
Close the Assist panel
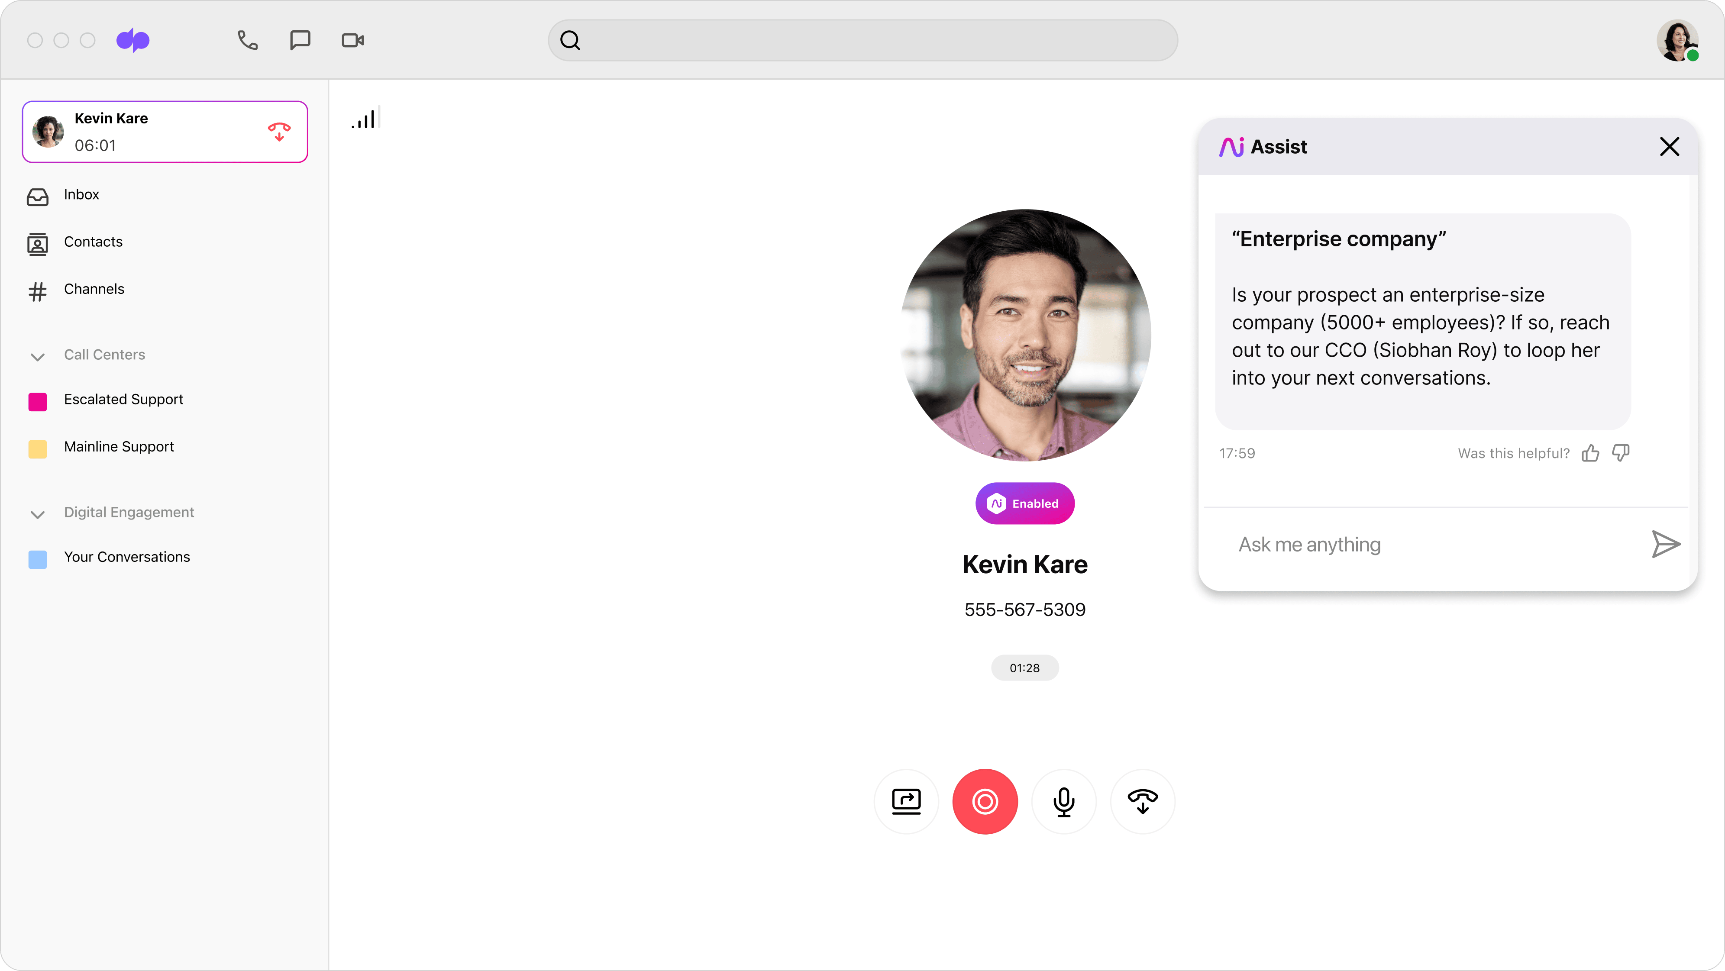(x=1670, y=147)
